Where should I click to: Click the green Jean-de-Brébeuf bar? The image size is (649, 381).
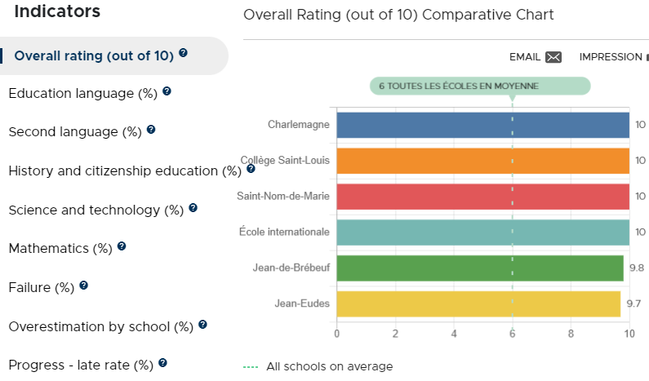(480, 268)
